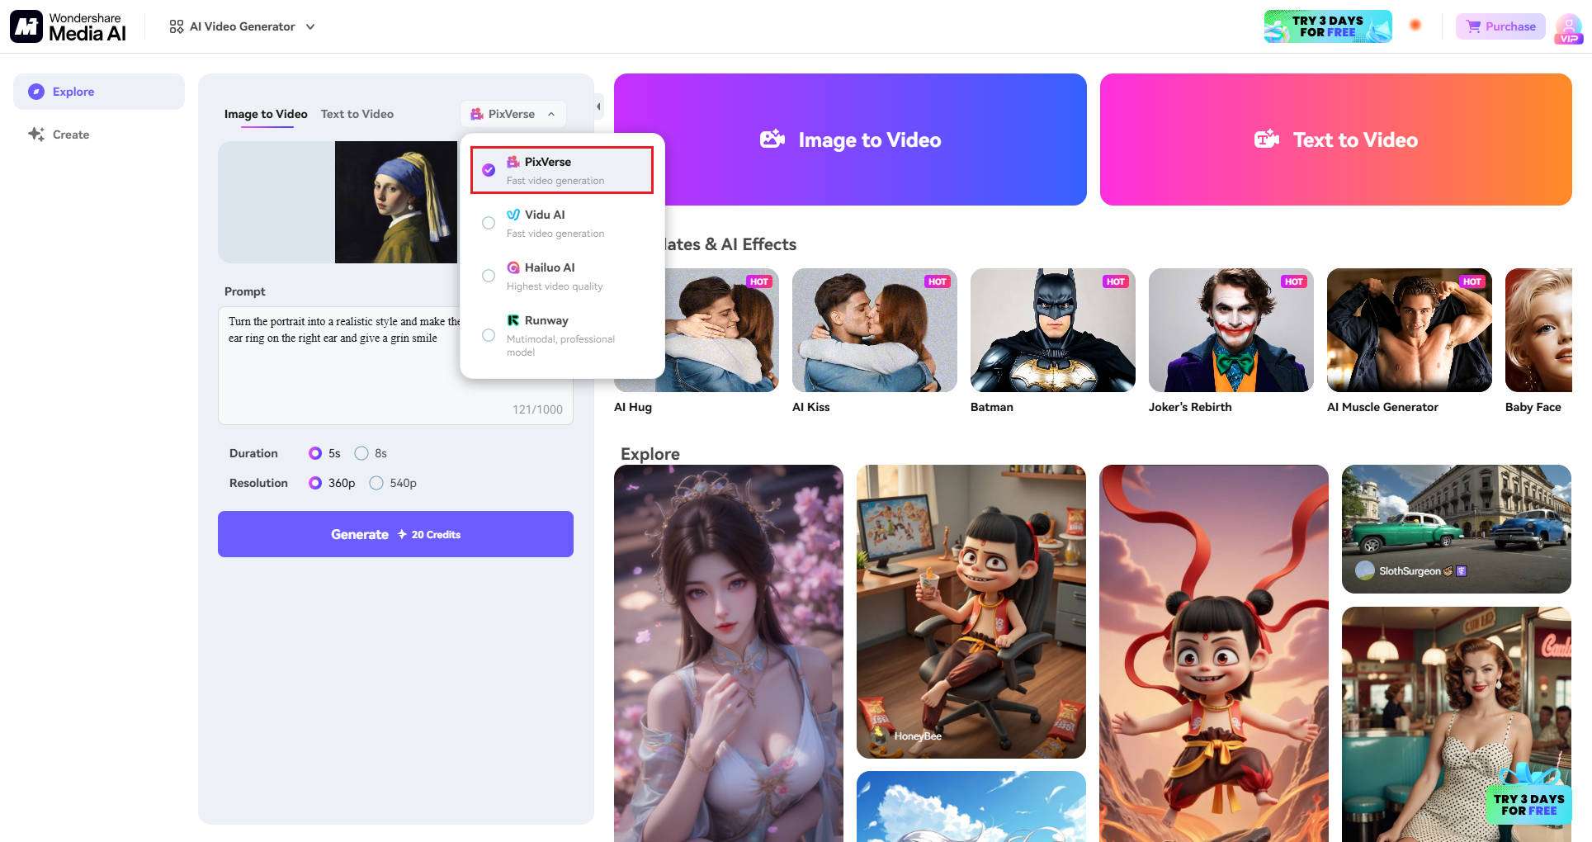Click the Create sparkle icon
This screenshot has width=1592, height=842.
[36, 135]
